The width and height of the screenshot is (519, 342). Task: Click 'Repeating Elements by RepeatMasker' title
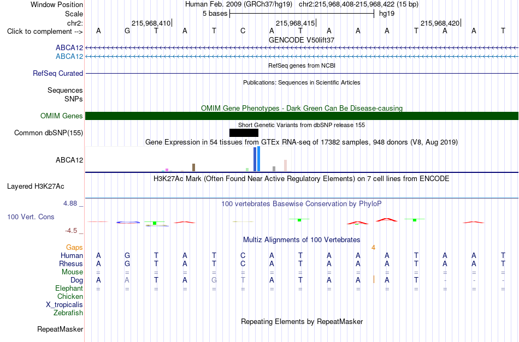[x=302, y=321]
